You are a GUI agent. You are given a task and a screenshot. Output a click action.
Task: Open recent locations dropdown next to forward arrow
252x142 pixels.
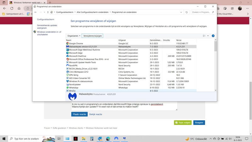tap(44, 12)
